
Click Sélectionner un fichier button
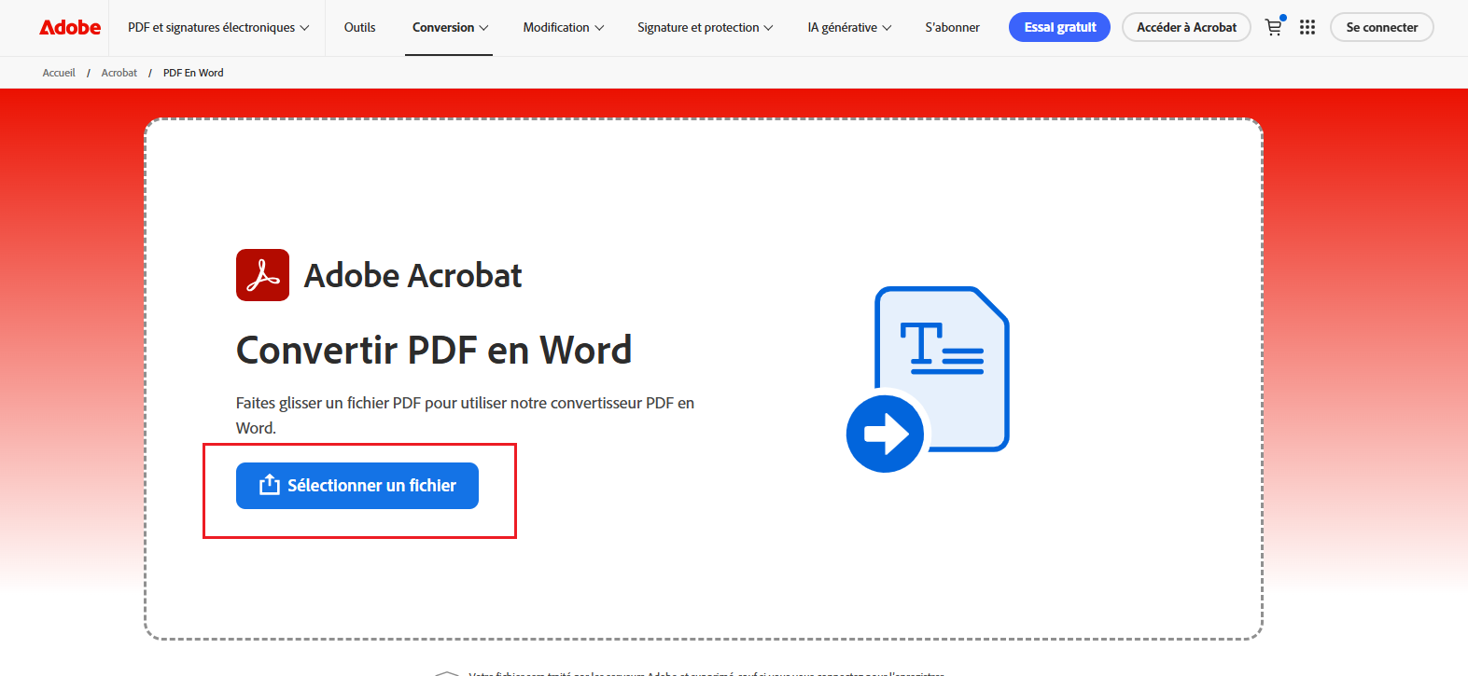coord(357,486)
